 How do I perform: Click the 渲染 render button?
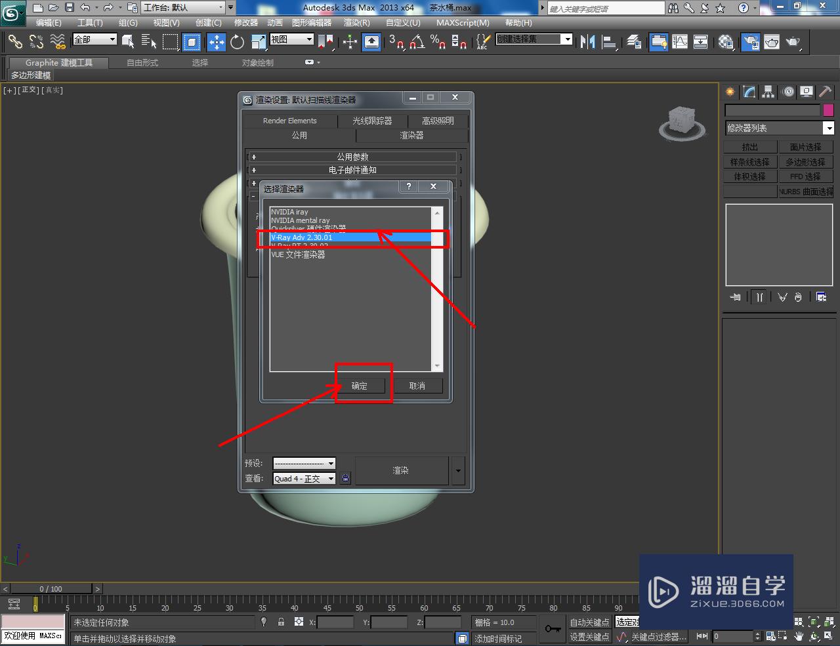click(401, 470)
